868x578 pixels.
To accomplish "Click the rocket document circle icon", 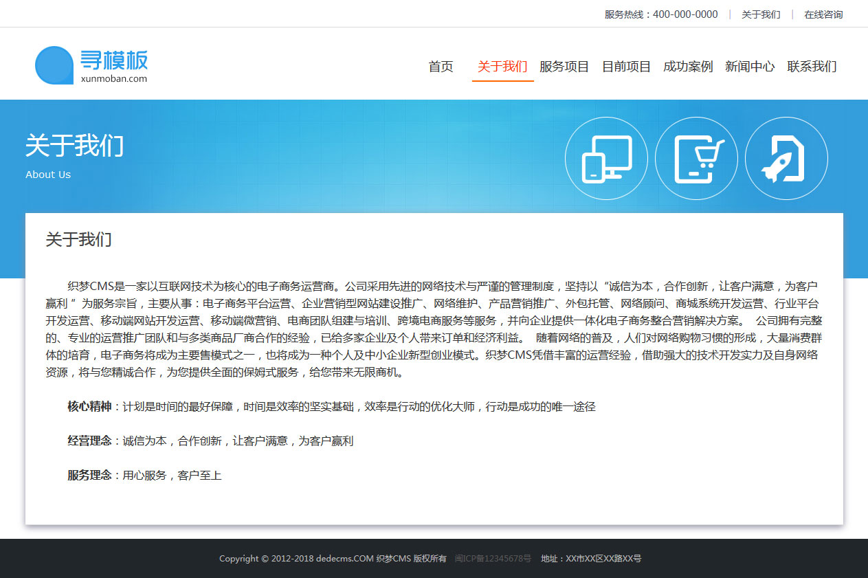I will (x=786, y=159).
